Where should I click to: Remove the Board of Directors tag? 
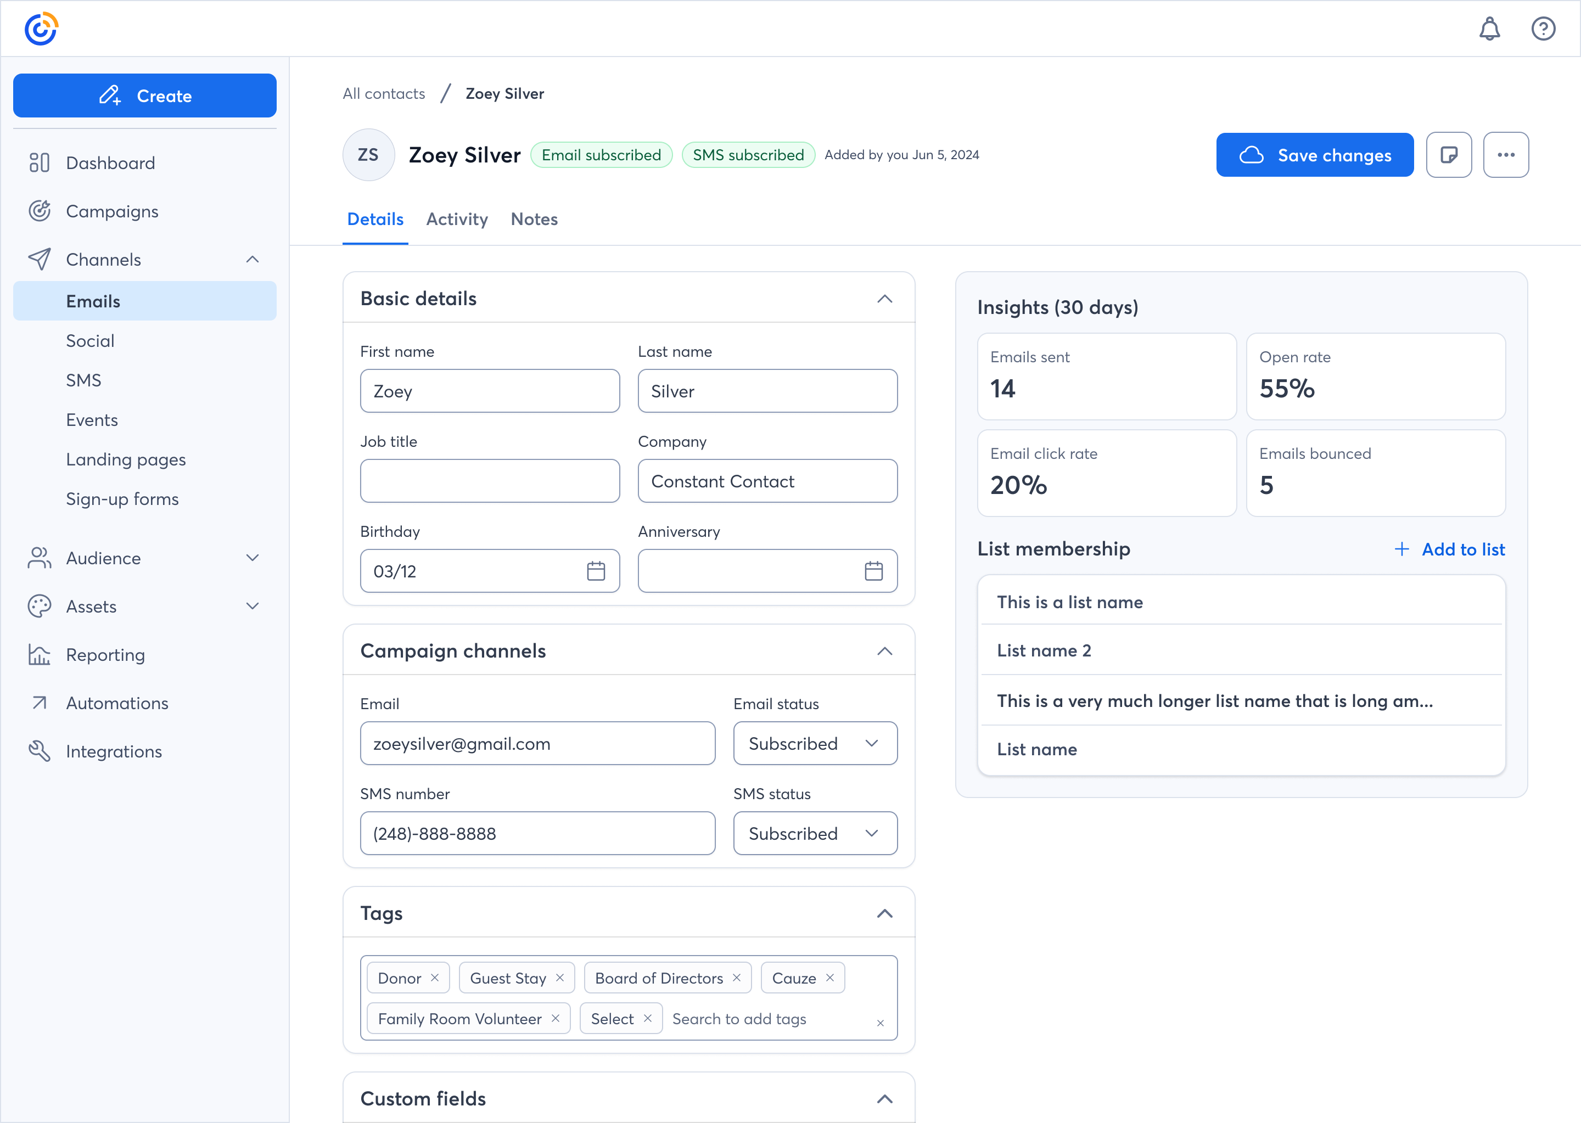coord(737,978)
